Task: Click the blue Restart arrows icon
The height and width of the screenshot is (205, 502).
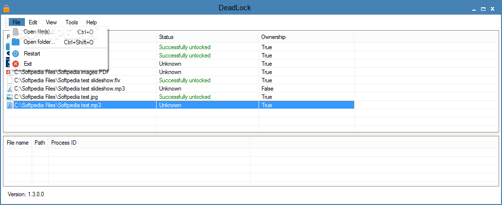Action: click(x=16, y=54)
